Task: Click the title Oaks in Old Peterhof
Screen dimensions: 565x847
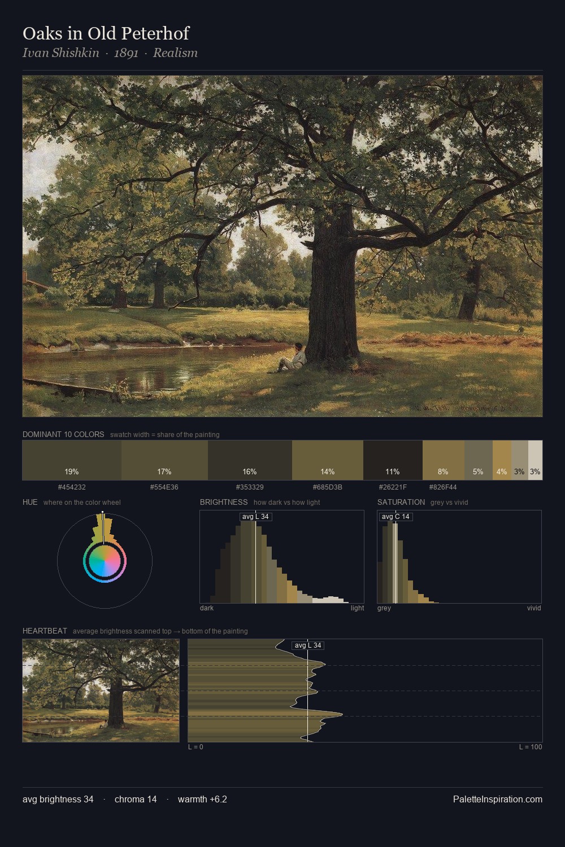Action: point(106,33)
